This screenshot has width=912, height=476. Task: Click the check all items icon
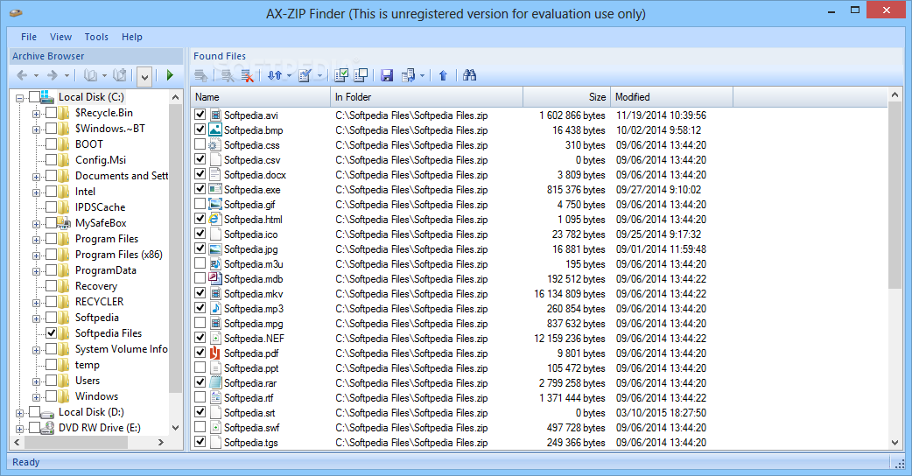pyautogui.click(x=342, y=75)
